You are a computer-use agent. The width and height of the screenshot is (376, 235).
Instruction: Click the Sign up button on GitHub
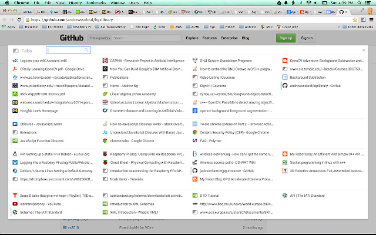point(286,38)
